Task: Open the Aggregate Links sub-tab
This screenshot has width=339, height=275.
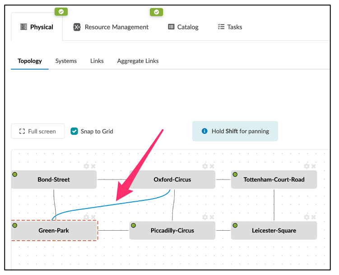Action: coord(138,61)
